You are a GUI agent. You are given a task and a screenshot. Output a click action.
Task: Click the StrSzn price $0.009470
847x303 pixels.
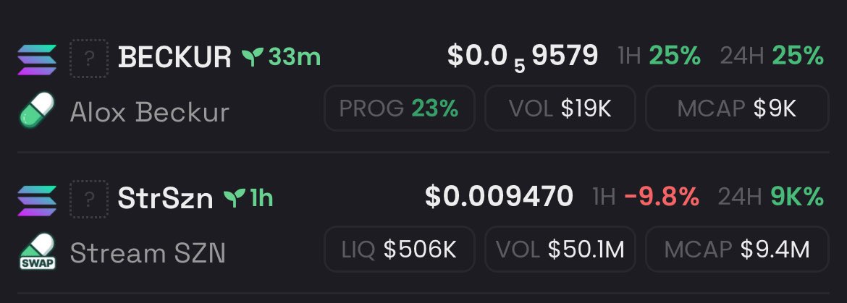pos(499,197)
